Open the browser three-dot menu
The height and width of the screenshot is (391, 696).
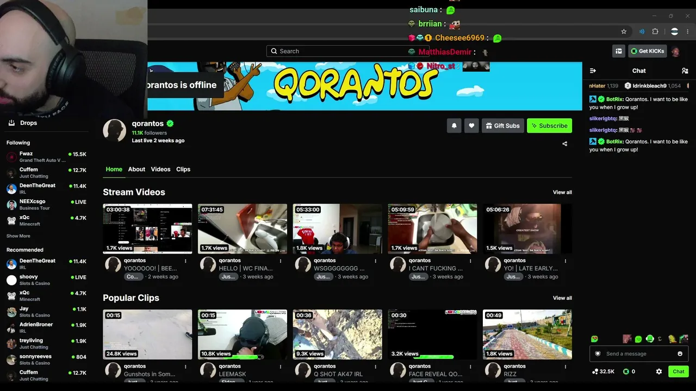[688, 31]
